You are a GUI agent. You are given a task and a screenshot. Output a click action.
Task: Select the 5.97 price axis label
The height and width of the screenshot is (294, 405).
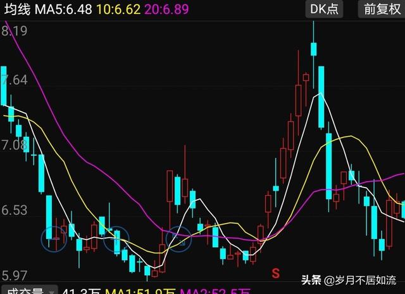click(14, 276)
